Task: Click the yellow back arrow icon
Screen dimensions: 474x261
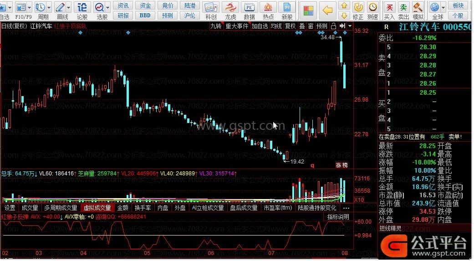Action: pos(327,10)
